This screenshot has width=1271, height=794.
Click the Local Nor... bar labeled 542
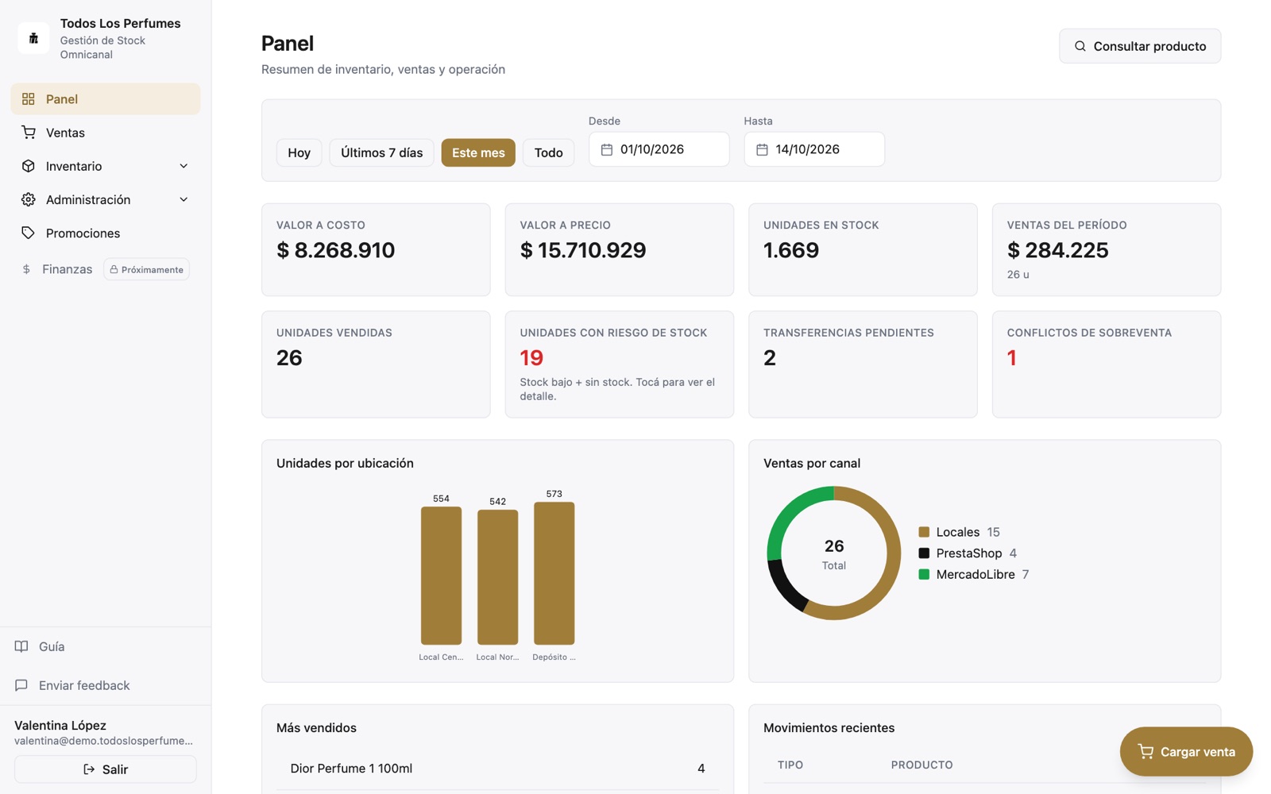click(x=498, y=577)
